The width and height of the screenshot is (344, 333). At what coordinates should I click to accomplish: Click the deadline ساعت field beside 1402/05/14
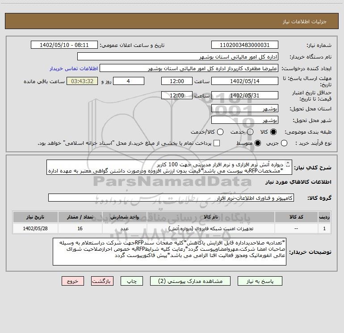point(177,81)
